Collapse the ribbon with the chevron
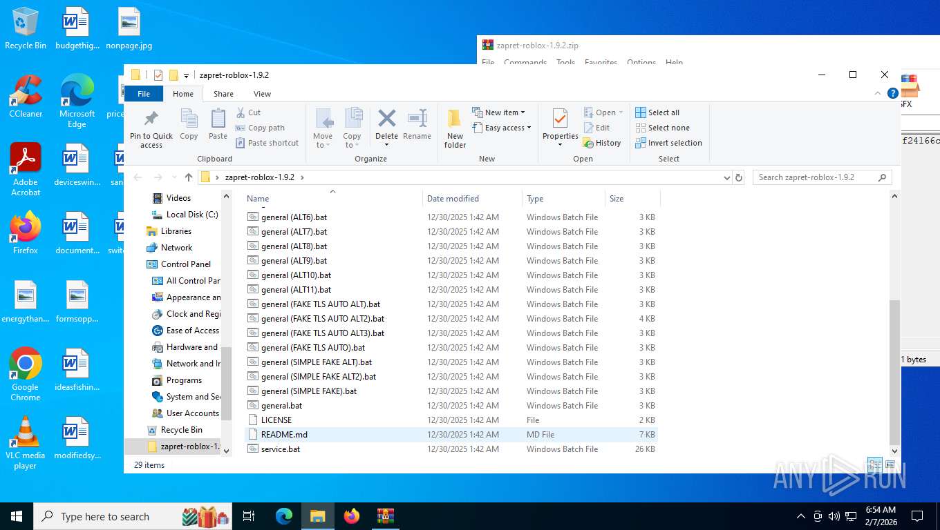940x530 pixels. point(879,94)
